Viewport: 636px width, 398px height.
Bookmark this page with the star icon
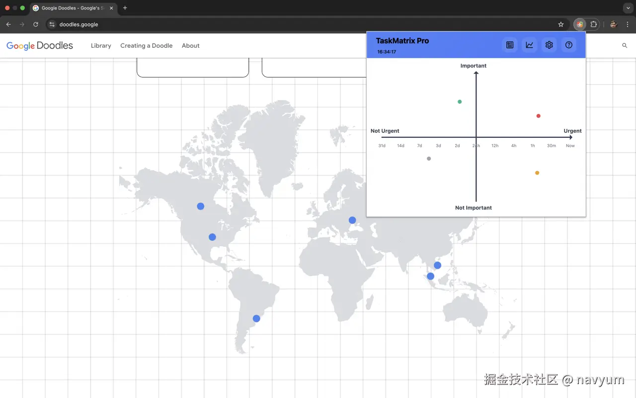pyautogui.click(x=561, y=24)
